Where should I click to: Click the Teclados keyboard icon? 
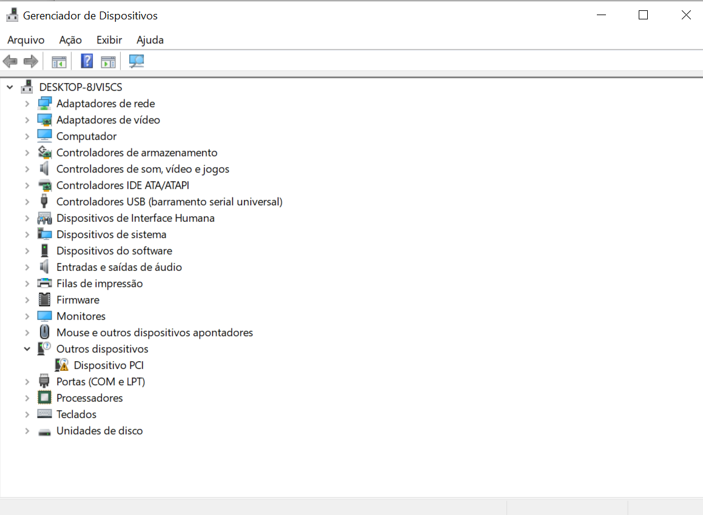click(x=44, y=414)
